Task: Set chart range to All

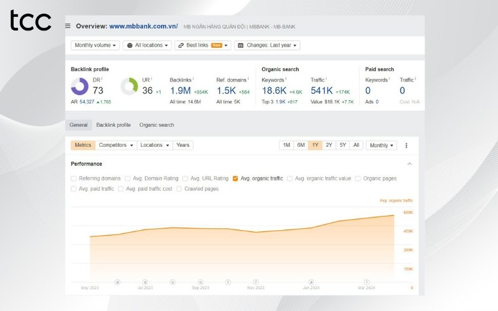Action: 356,145
